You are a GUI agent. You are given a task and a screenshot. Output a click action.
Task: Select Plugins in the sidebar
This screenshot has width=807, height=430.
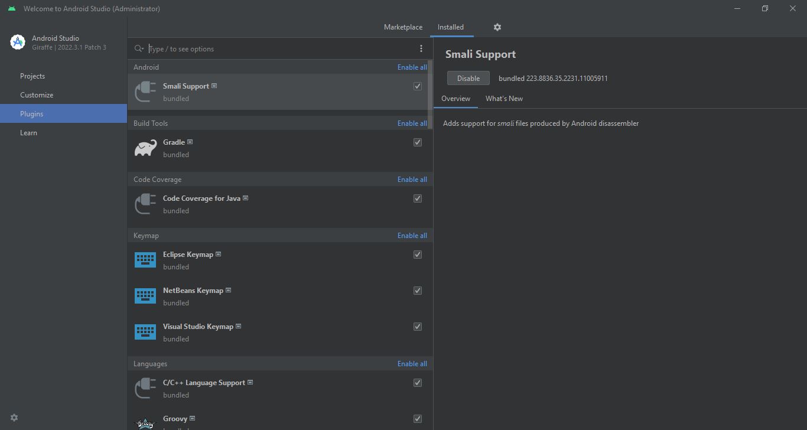click(x=63, y=114)
